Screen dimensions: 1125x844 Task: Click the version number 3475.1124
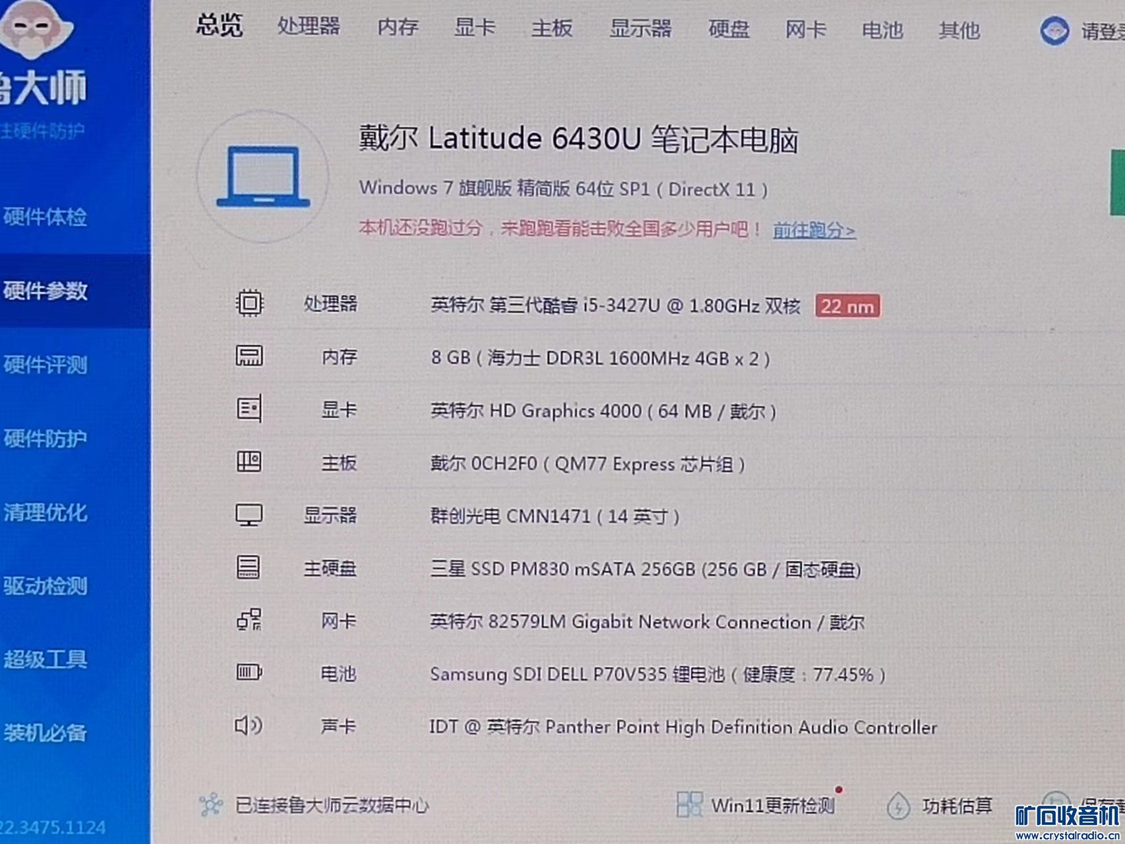tap(53, 827)
